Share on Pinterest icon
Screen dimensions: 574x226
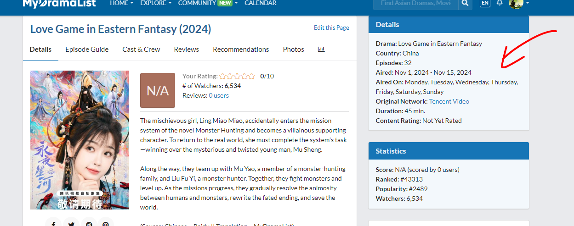(x=106, y=223)
